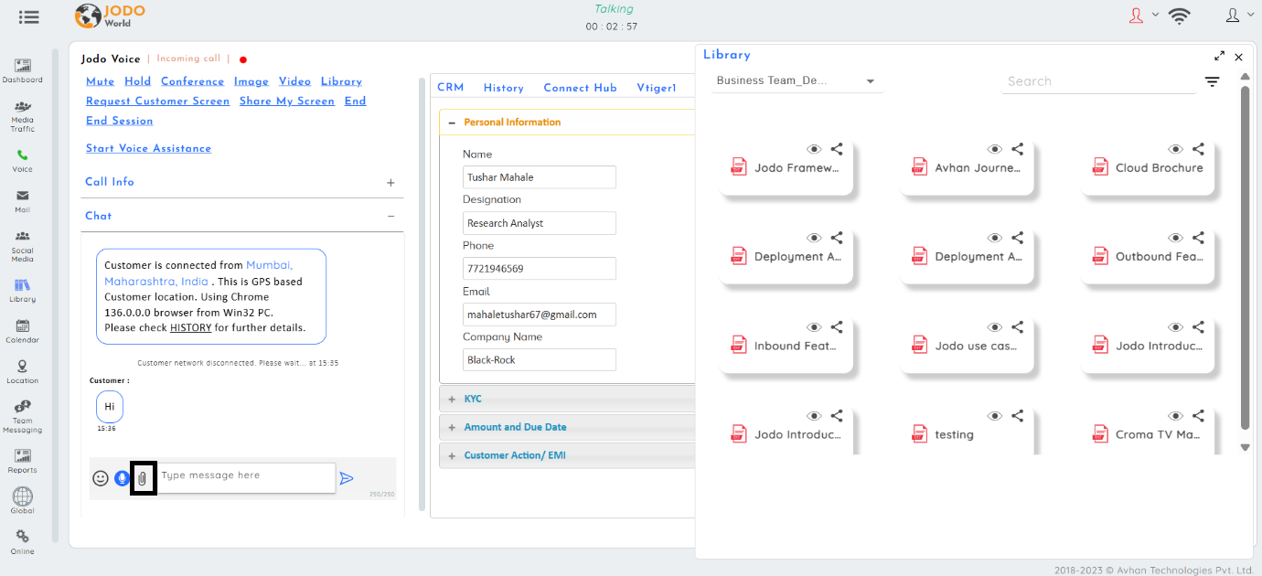Switch to the CRM tab

pyautogui.click(x=450, y=88)
